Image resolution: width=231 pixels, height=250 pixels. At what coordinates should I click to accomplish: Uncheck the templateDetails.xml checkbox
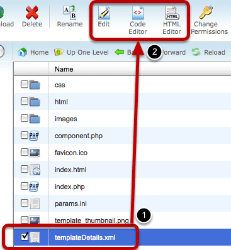(x=25, y=236)
